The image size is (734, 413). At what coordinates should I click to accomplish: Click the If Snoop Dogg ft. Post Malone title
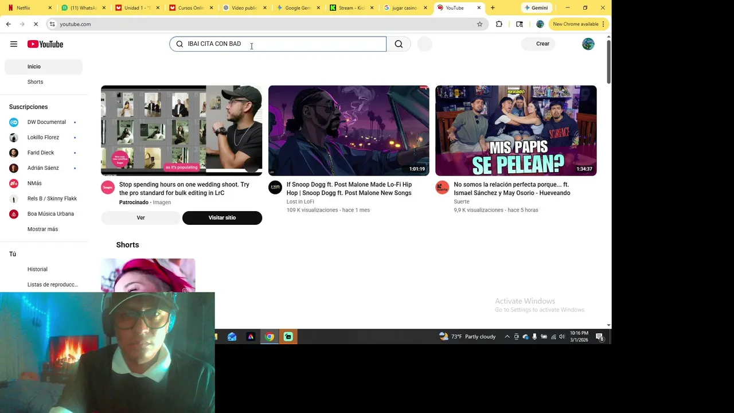coord(349,189)
